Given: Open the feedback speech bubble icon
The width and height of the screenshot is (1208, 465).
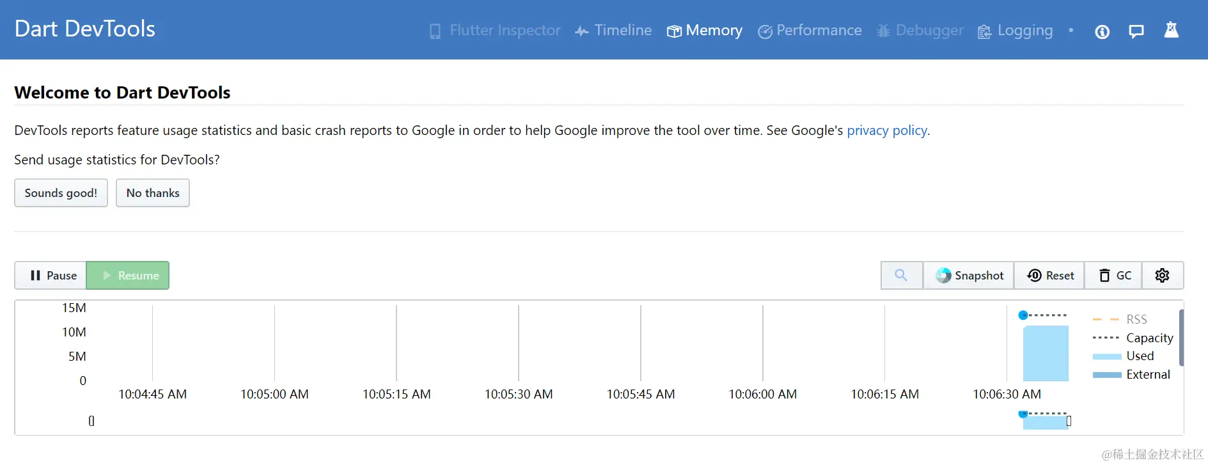Looking at the screenshot, I should (1136, 31).
